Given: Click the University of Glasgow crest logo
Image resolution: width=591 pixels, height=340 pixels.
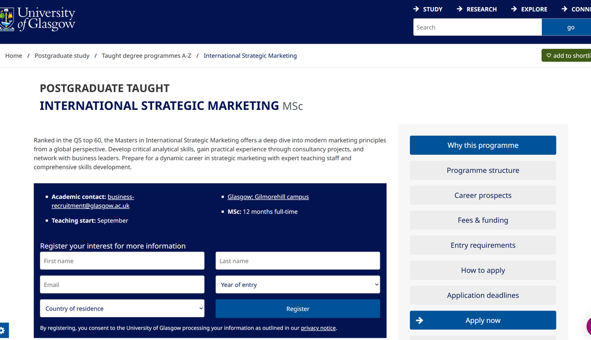Looking at the screenshot, I should [x=7, y=19].
